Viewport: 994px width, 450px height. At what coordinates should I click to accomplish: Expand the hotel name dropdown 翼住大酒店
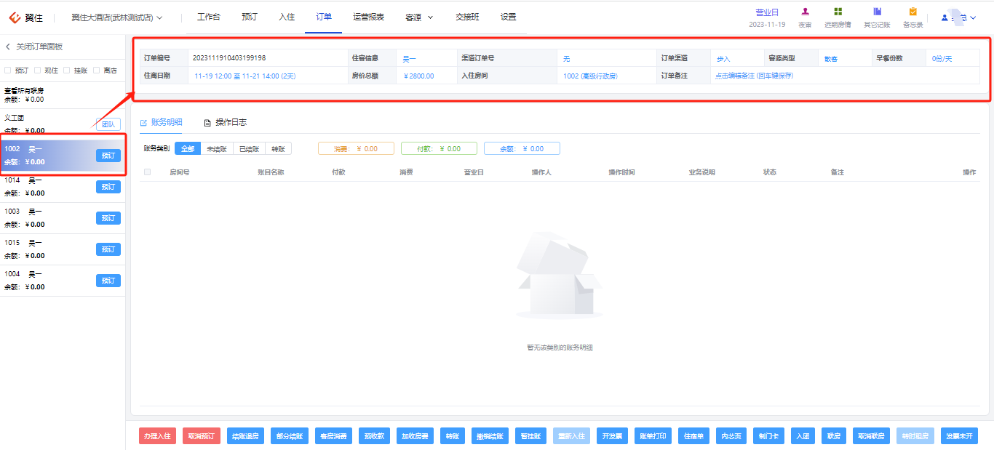tap(116, 17)
